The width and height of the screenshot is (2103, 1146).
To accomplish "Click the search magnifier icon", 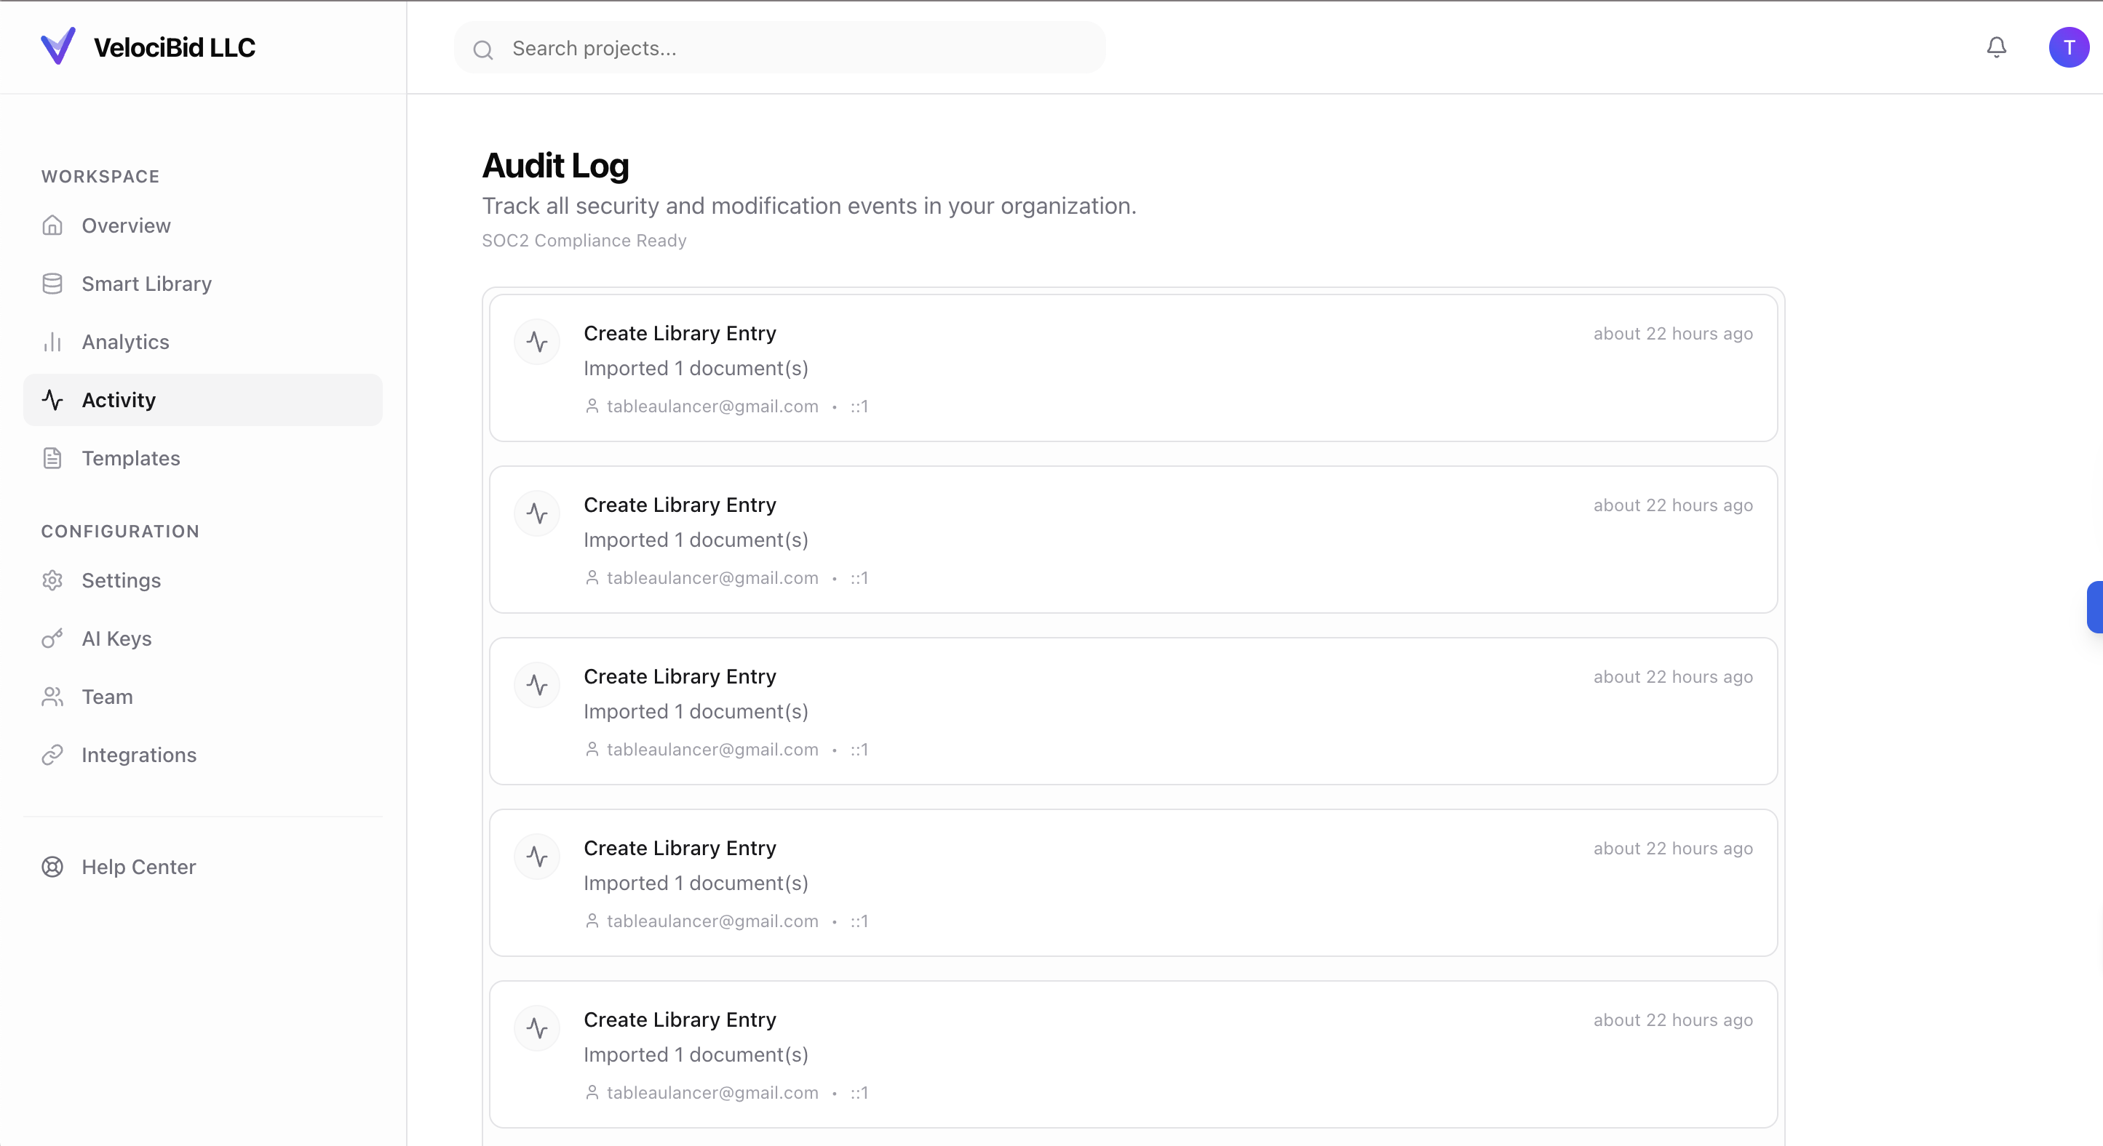I will click(x=483, y=49).
